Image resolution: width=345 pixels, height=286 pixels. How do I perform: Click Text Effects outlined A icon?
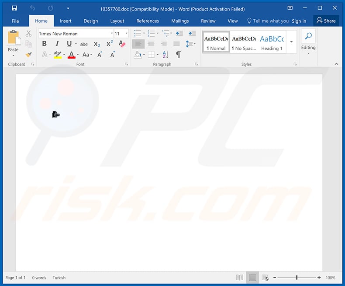click(45, 54)
